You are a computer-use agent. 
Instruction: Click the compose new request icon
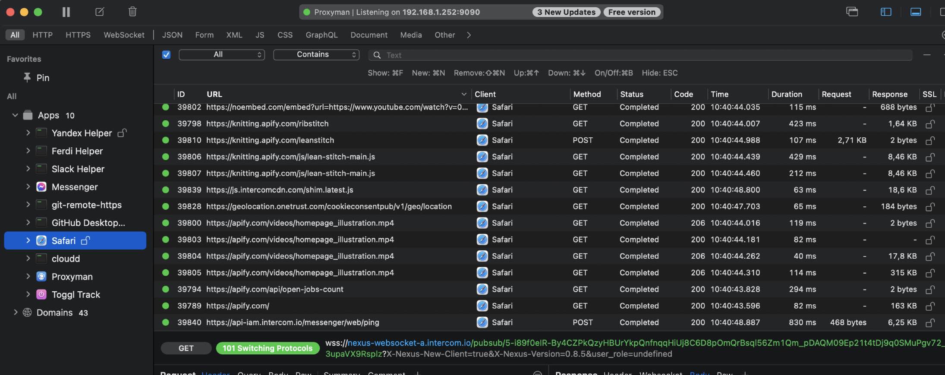point(100,12)
